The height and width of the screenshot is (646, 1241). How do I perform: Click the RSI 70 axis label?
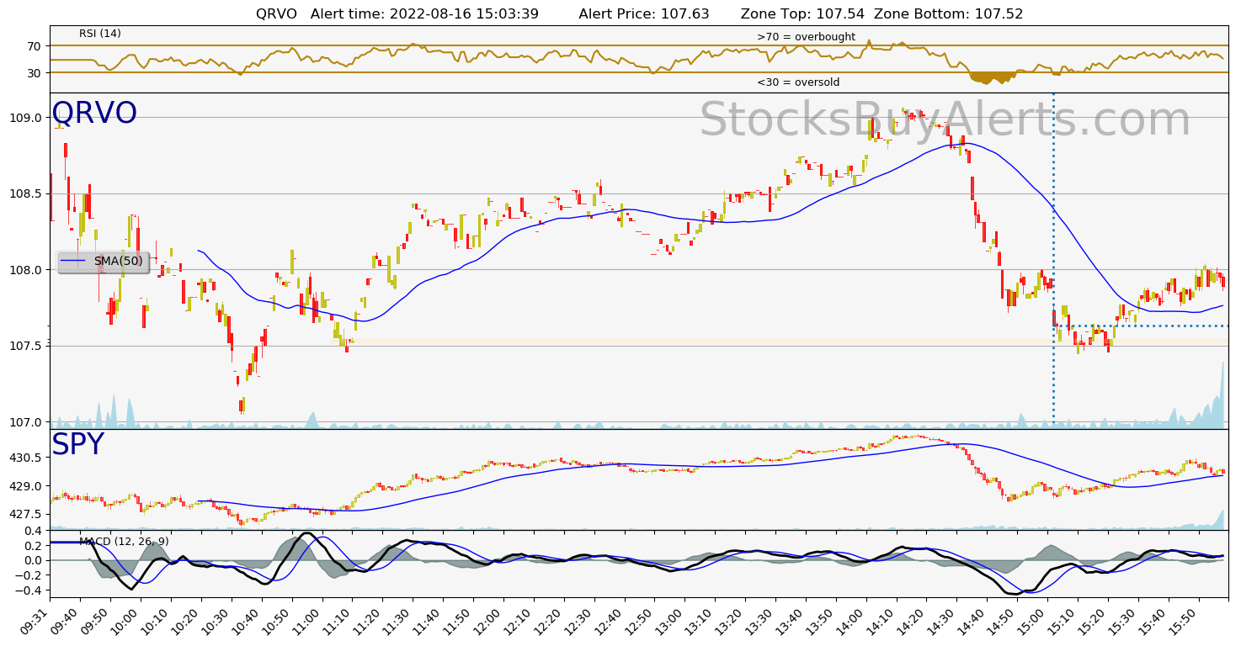click(36, 45)
